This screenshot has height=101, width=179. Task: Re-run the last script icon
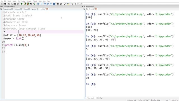(34, 4)
